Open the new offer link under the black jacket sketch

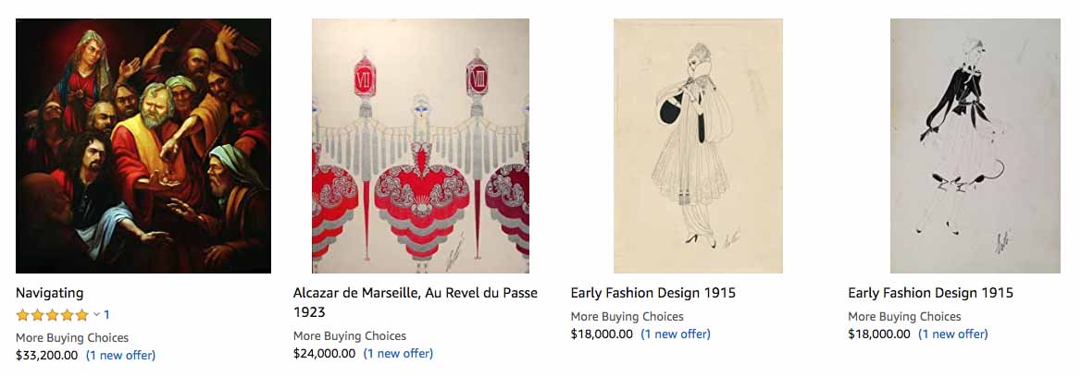tap(953, 334)
